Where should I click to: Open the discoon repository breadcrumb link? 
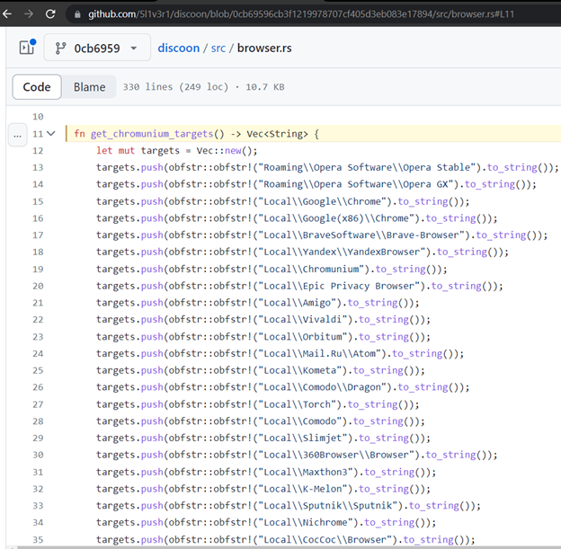click(x=180, y=48)
